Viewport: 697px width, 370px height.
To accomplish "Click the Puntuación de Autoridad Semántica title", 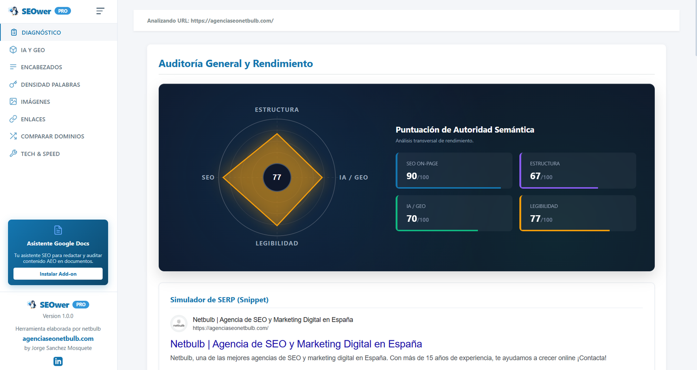I will tap(465, 130).
